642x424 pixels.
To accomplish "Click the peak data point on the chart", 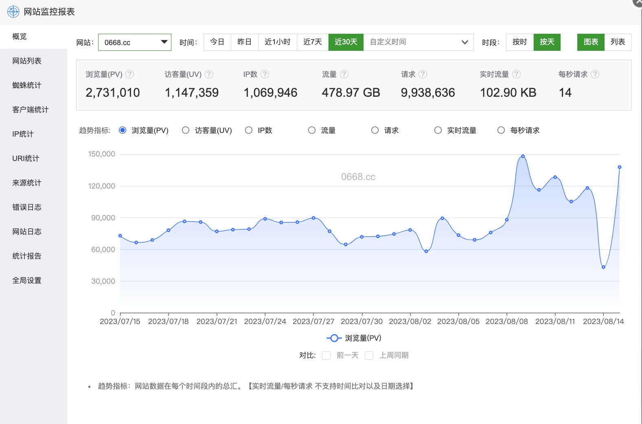I will 523,156.
